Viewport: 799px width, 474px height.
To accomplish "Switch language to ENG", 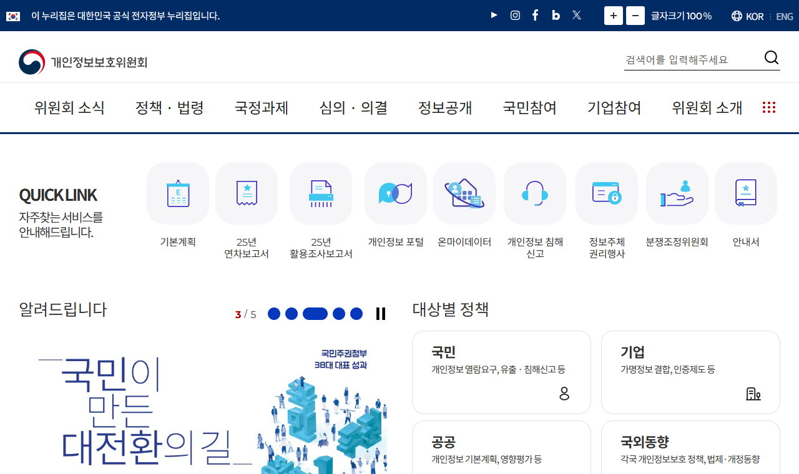I will coord(785,16).
